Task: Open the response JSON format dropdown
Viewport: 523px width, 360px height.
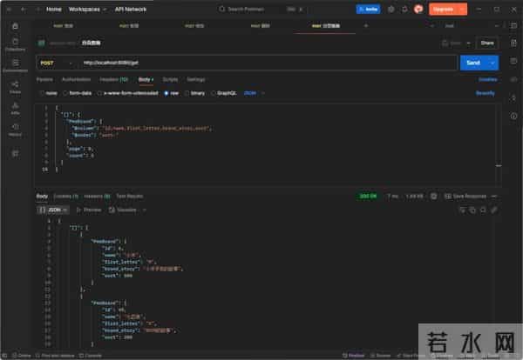Action: tap(54, 210)
